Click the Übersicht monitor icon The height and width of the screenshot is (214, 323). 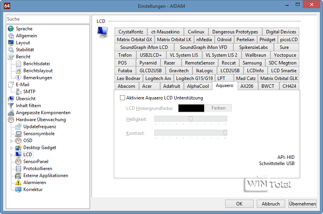click(11, 99)
